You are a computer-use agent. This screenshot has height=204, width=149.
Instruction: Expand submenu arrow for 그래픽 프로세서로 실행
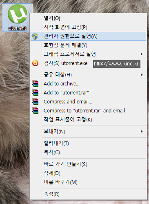tap(142, 54)
